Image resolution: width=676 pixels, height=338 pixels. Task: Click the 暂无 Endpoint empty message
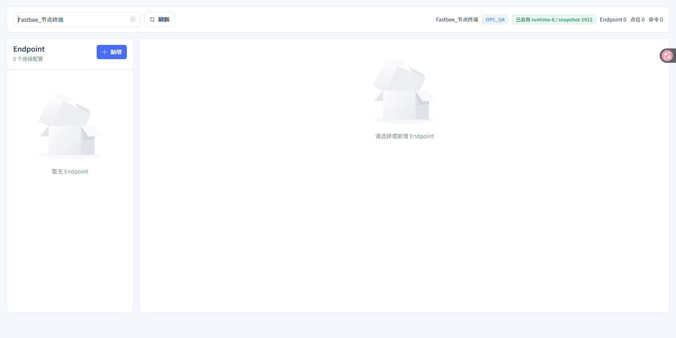70,172
